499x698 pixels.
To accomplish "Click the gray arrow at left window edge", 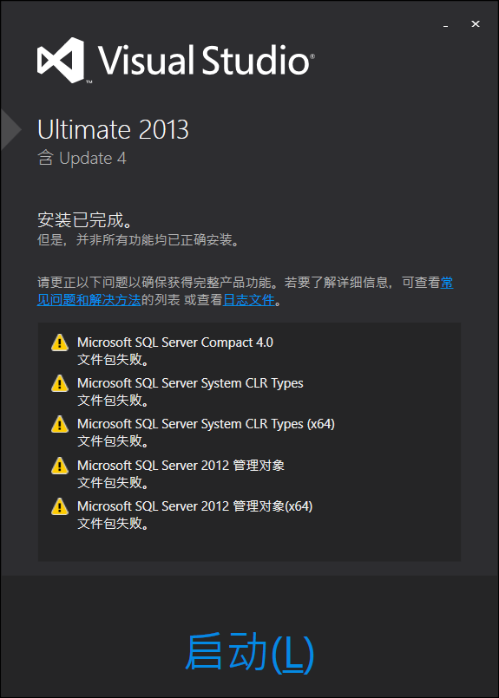I will (10, 129).
